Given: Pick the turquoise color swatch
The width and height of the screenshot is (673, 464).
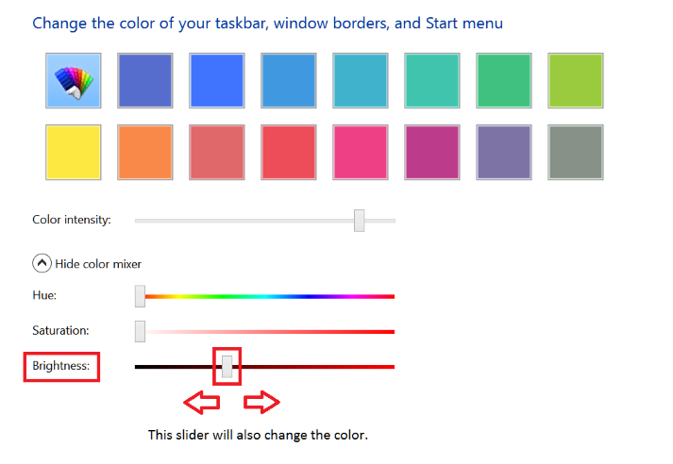Looking at the screenshot, I should [x=432, y=80].
